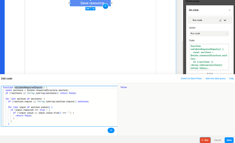Add new data query
The image size is (235, 143).
tap(215, 78)
